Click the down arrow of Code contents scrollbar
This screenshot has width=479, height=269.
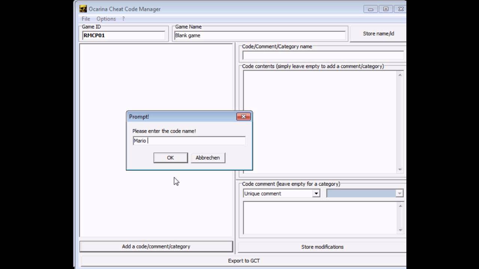pos(400,169)
